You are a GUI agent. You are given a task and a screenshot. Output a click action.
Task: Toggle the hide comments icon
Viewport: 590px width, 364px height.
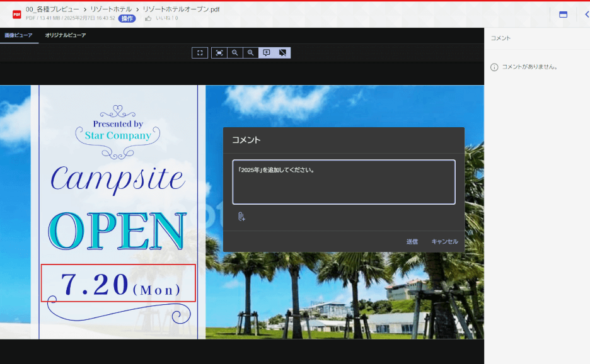click(x=282, y=53)
